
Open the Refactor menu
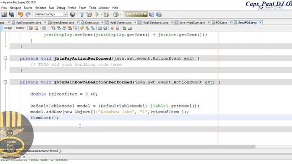[41, 8]
